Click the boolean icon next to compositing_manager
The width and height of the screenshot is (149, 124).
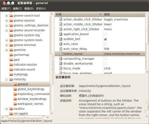tap(61, 59)
